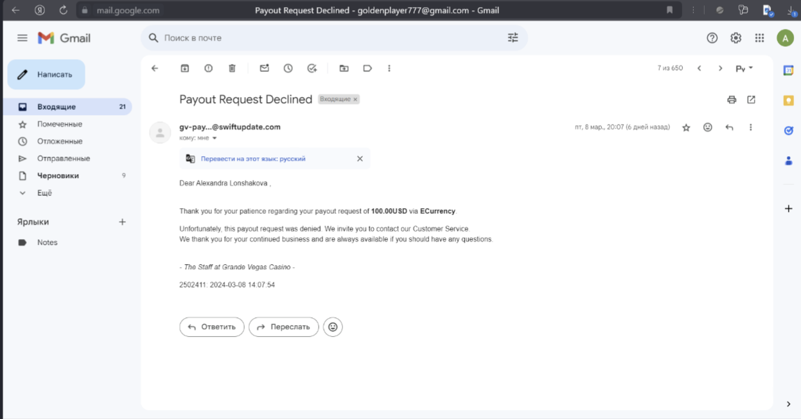Screen dimensions: 801x419
Task: Open the Google account avatar
Action: [x=785, y=38]
